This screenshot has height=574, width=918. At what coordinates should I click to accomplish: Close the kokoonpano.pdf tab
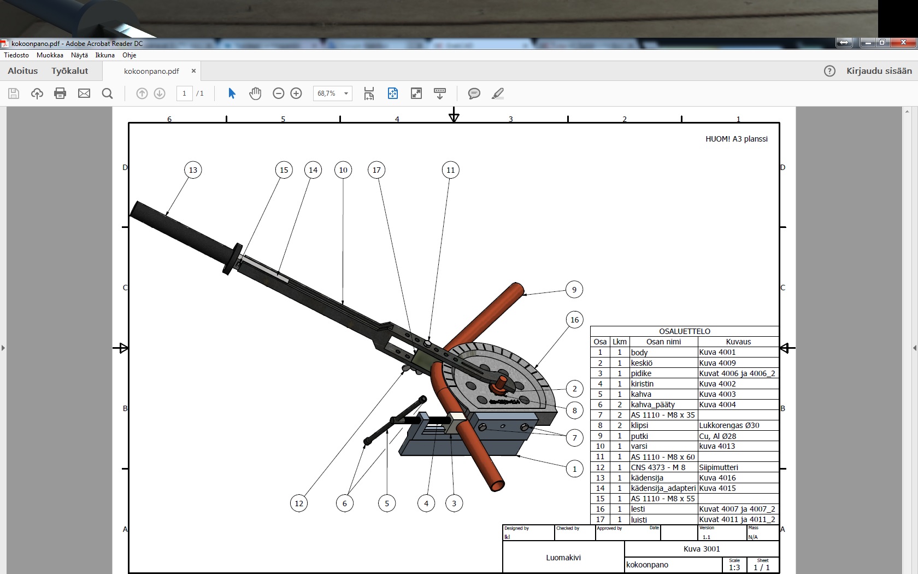point(193,71)
